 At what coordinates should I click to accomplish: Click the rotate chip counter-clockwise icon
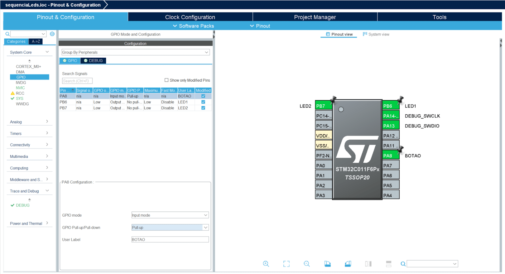(x=348, y=264)
